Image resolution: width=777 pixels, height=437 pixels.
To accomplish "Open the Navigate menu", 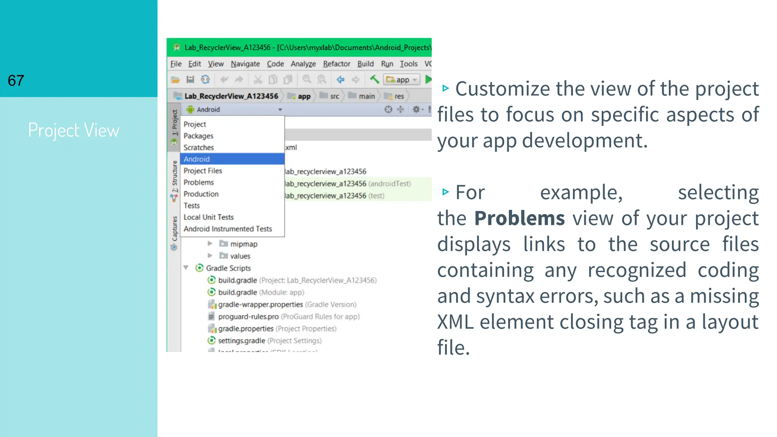I will [245, 64].
